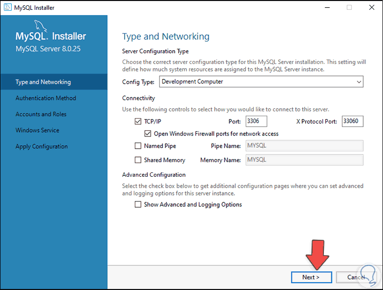Screen dimensions: 383x290
Task: Click the Pipe Name field
Action: pyautogui.click(x=304, y=146)
